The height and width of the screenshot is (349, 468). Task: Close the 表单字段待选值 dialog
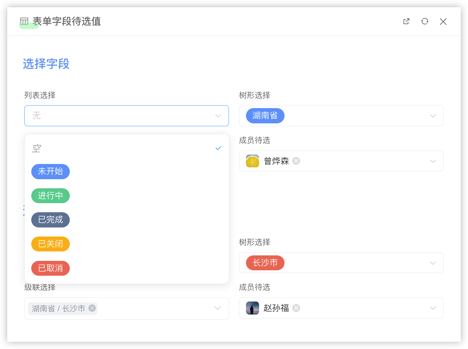pyautogui.click(x=443, y=21)
